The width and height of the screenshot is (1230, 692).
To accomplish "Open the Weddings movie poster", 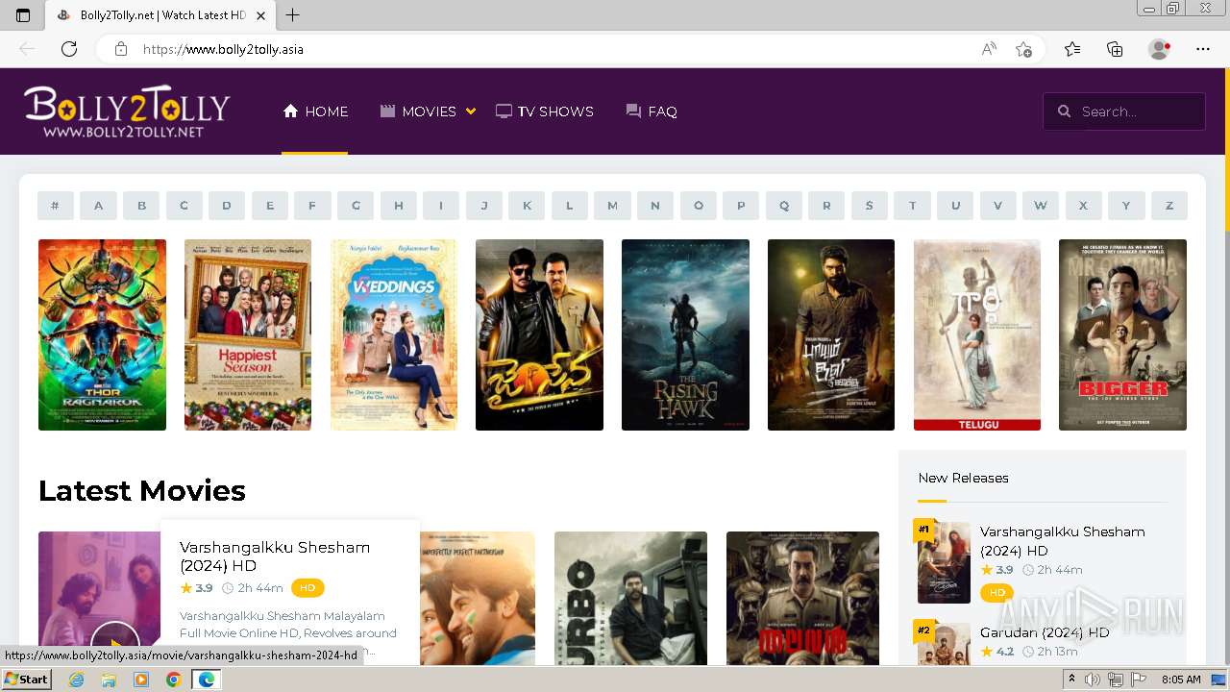I will [394, 334].
